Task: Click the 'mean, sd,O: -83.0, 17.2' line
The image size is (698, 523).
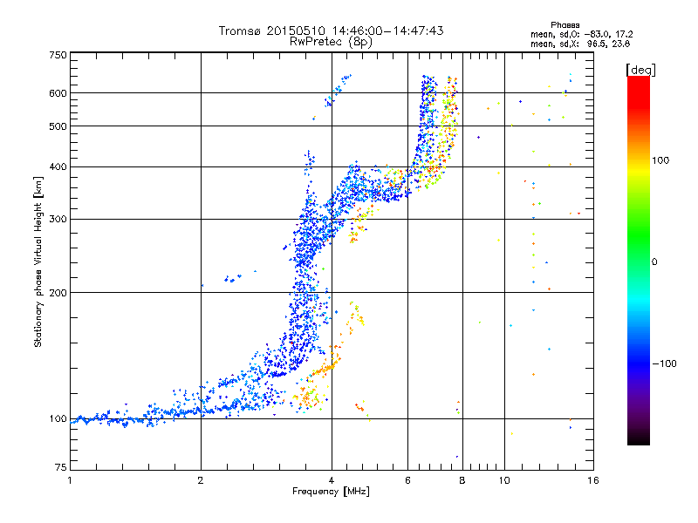Action: point(581,34)
